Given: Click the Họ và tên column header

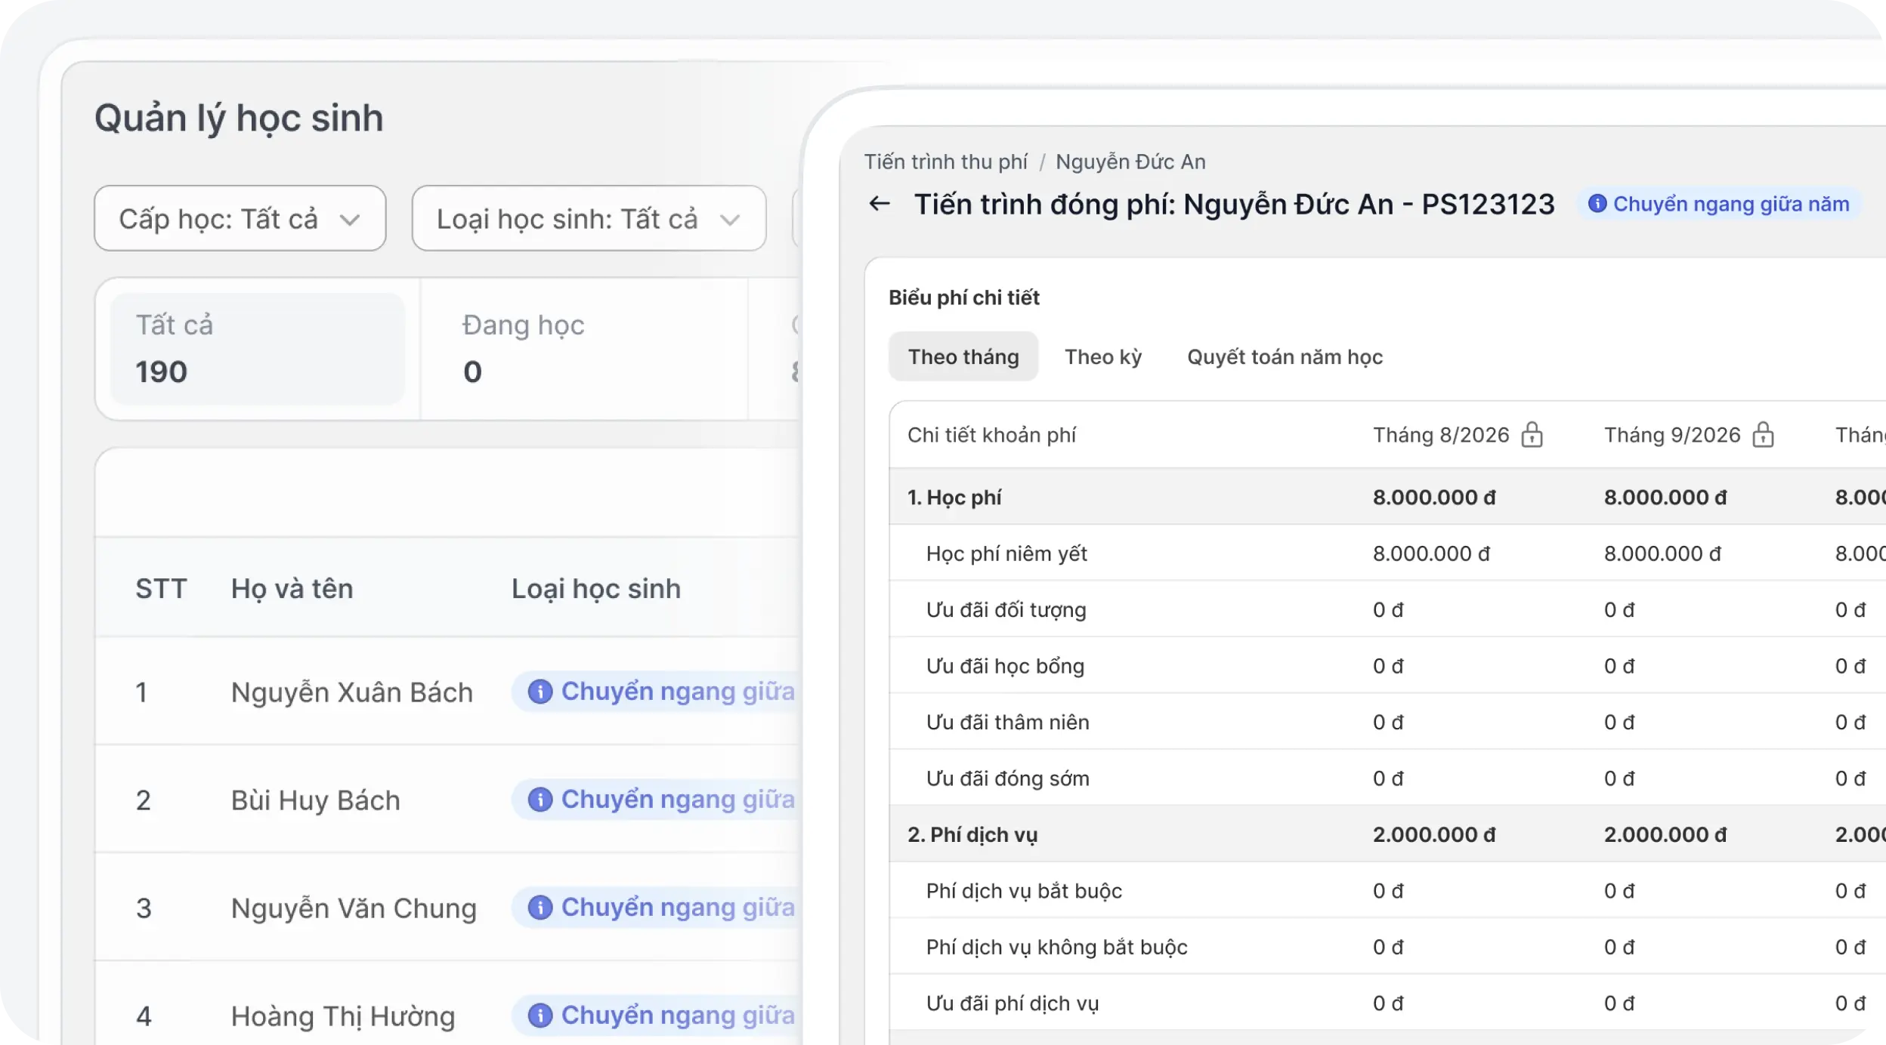Looking at the screenshot, I should (292, 588).
